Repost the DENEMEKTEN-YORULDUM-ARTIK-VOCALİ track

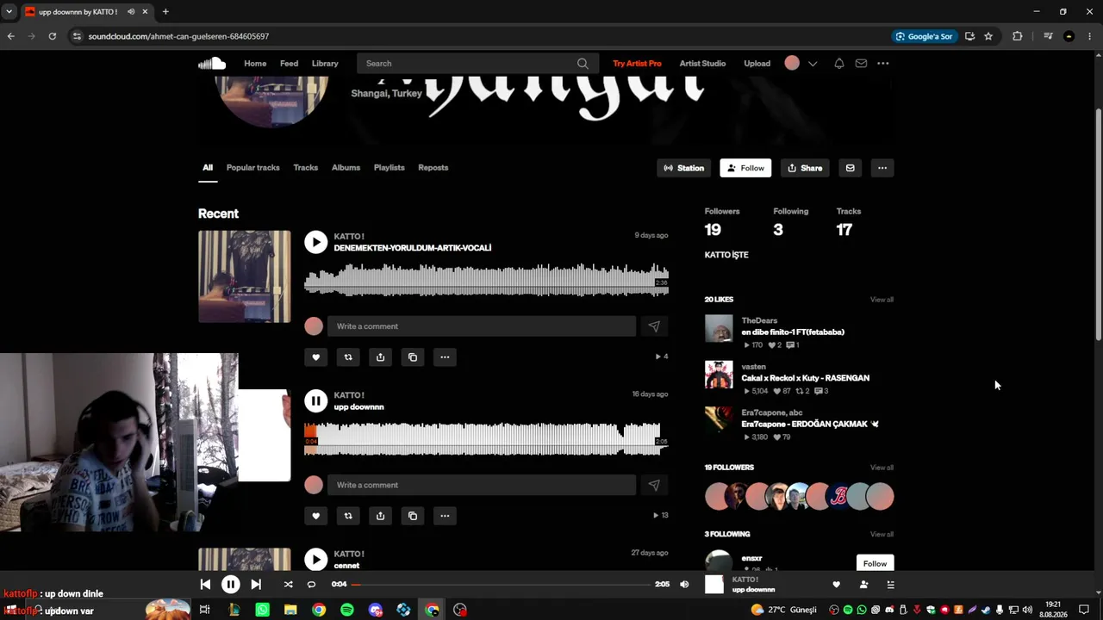pos(348,356)
